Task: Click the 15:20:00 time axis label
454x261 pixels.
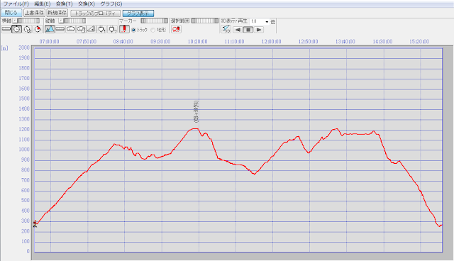Action: pos(419,42)
